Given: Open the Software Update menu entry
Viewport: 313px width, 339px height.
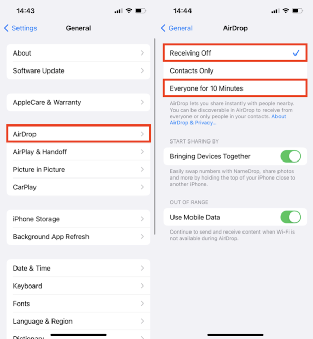Looking at the screenshot, I should click(79, 70).
